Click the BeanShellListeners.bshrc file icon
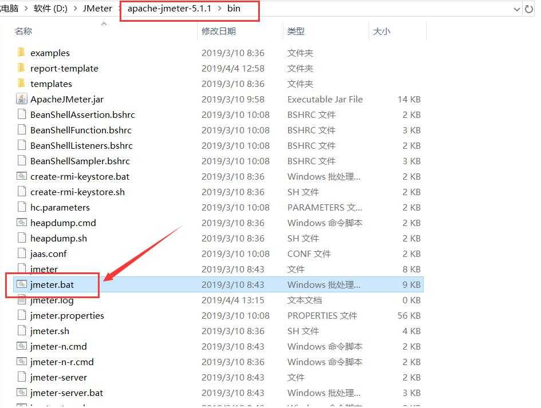 pos(22,145)
